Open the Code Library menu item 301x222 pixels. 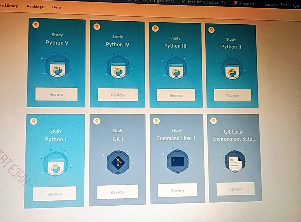pyautogui.click(x=9, y=6)
